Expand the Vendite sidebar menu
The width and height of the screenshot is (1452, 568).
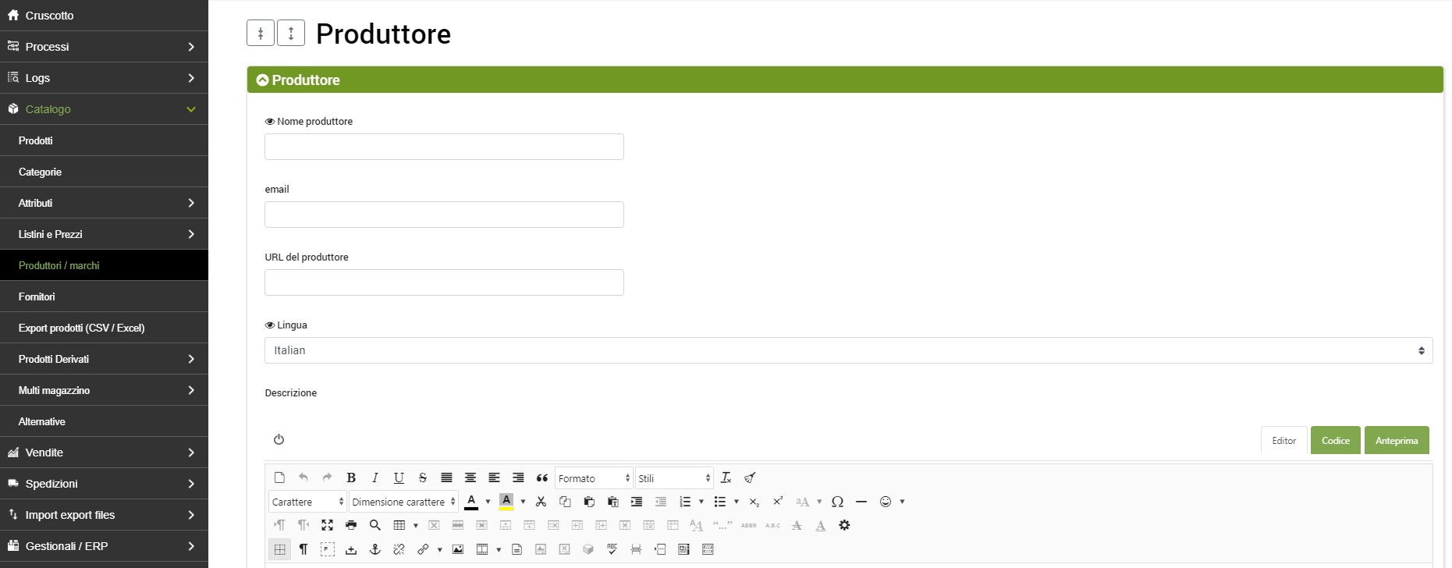click(104, 453)
